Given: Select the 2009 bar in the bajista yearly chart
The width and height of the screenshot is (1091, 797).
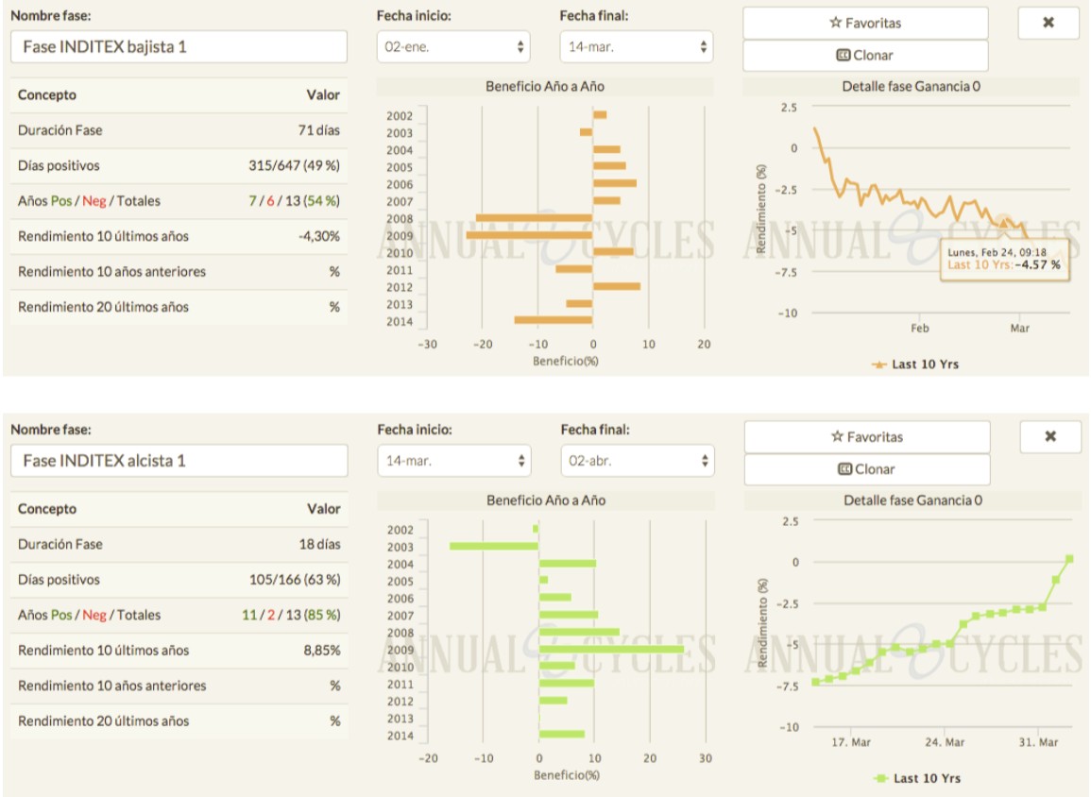Looking at the screenshot, I should click(x=530, y=235).
